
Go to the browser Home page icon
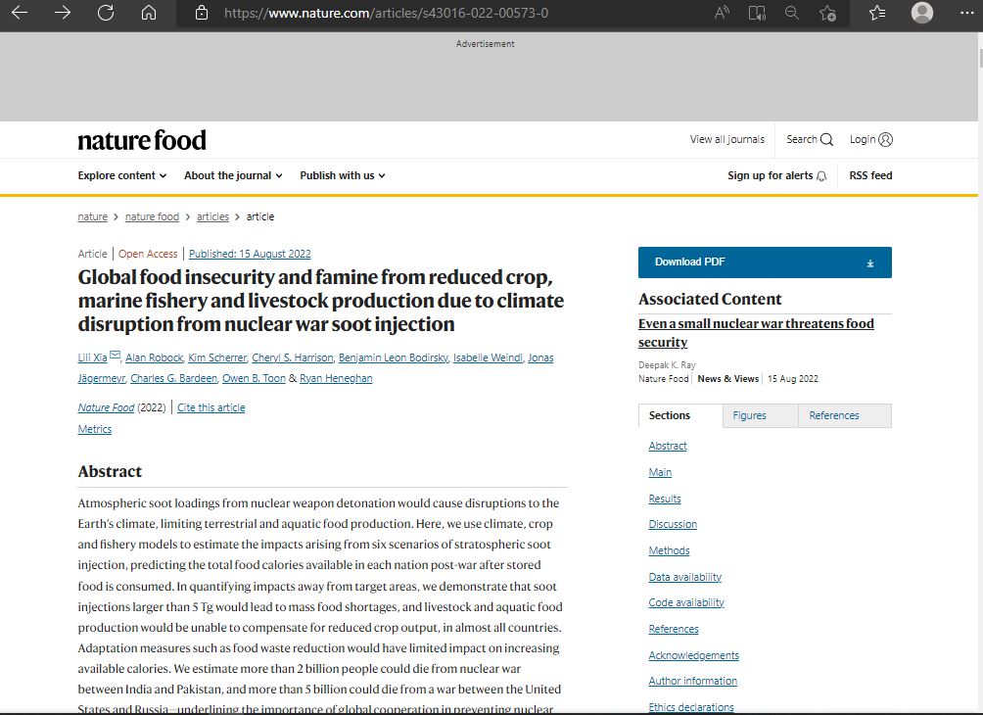[149, 13]
